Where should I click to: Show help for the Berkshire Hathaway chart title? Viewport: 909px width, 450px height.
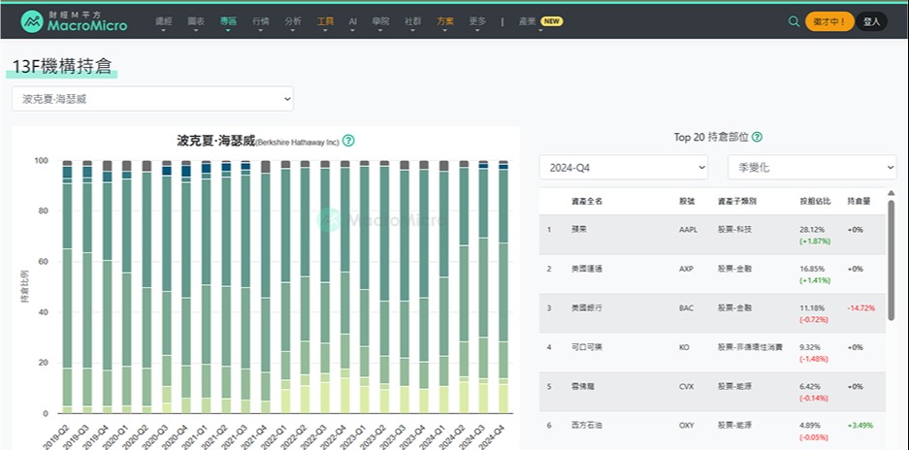click(348, 141)
